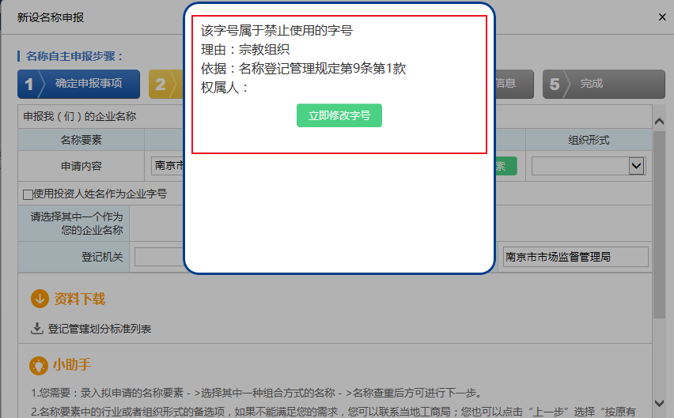Click the 名称要素 column header
The image size is (674, 418).
click(x=81, y=140)
